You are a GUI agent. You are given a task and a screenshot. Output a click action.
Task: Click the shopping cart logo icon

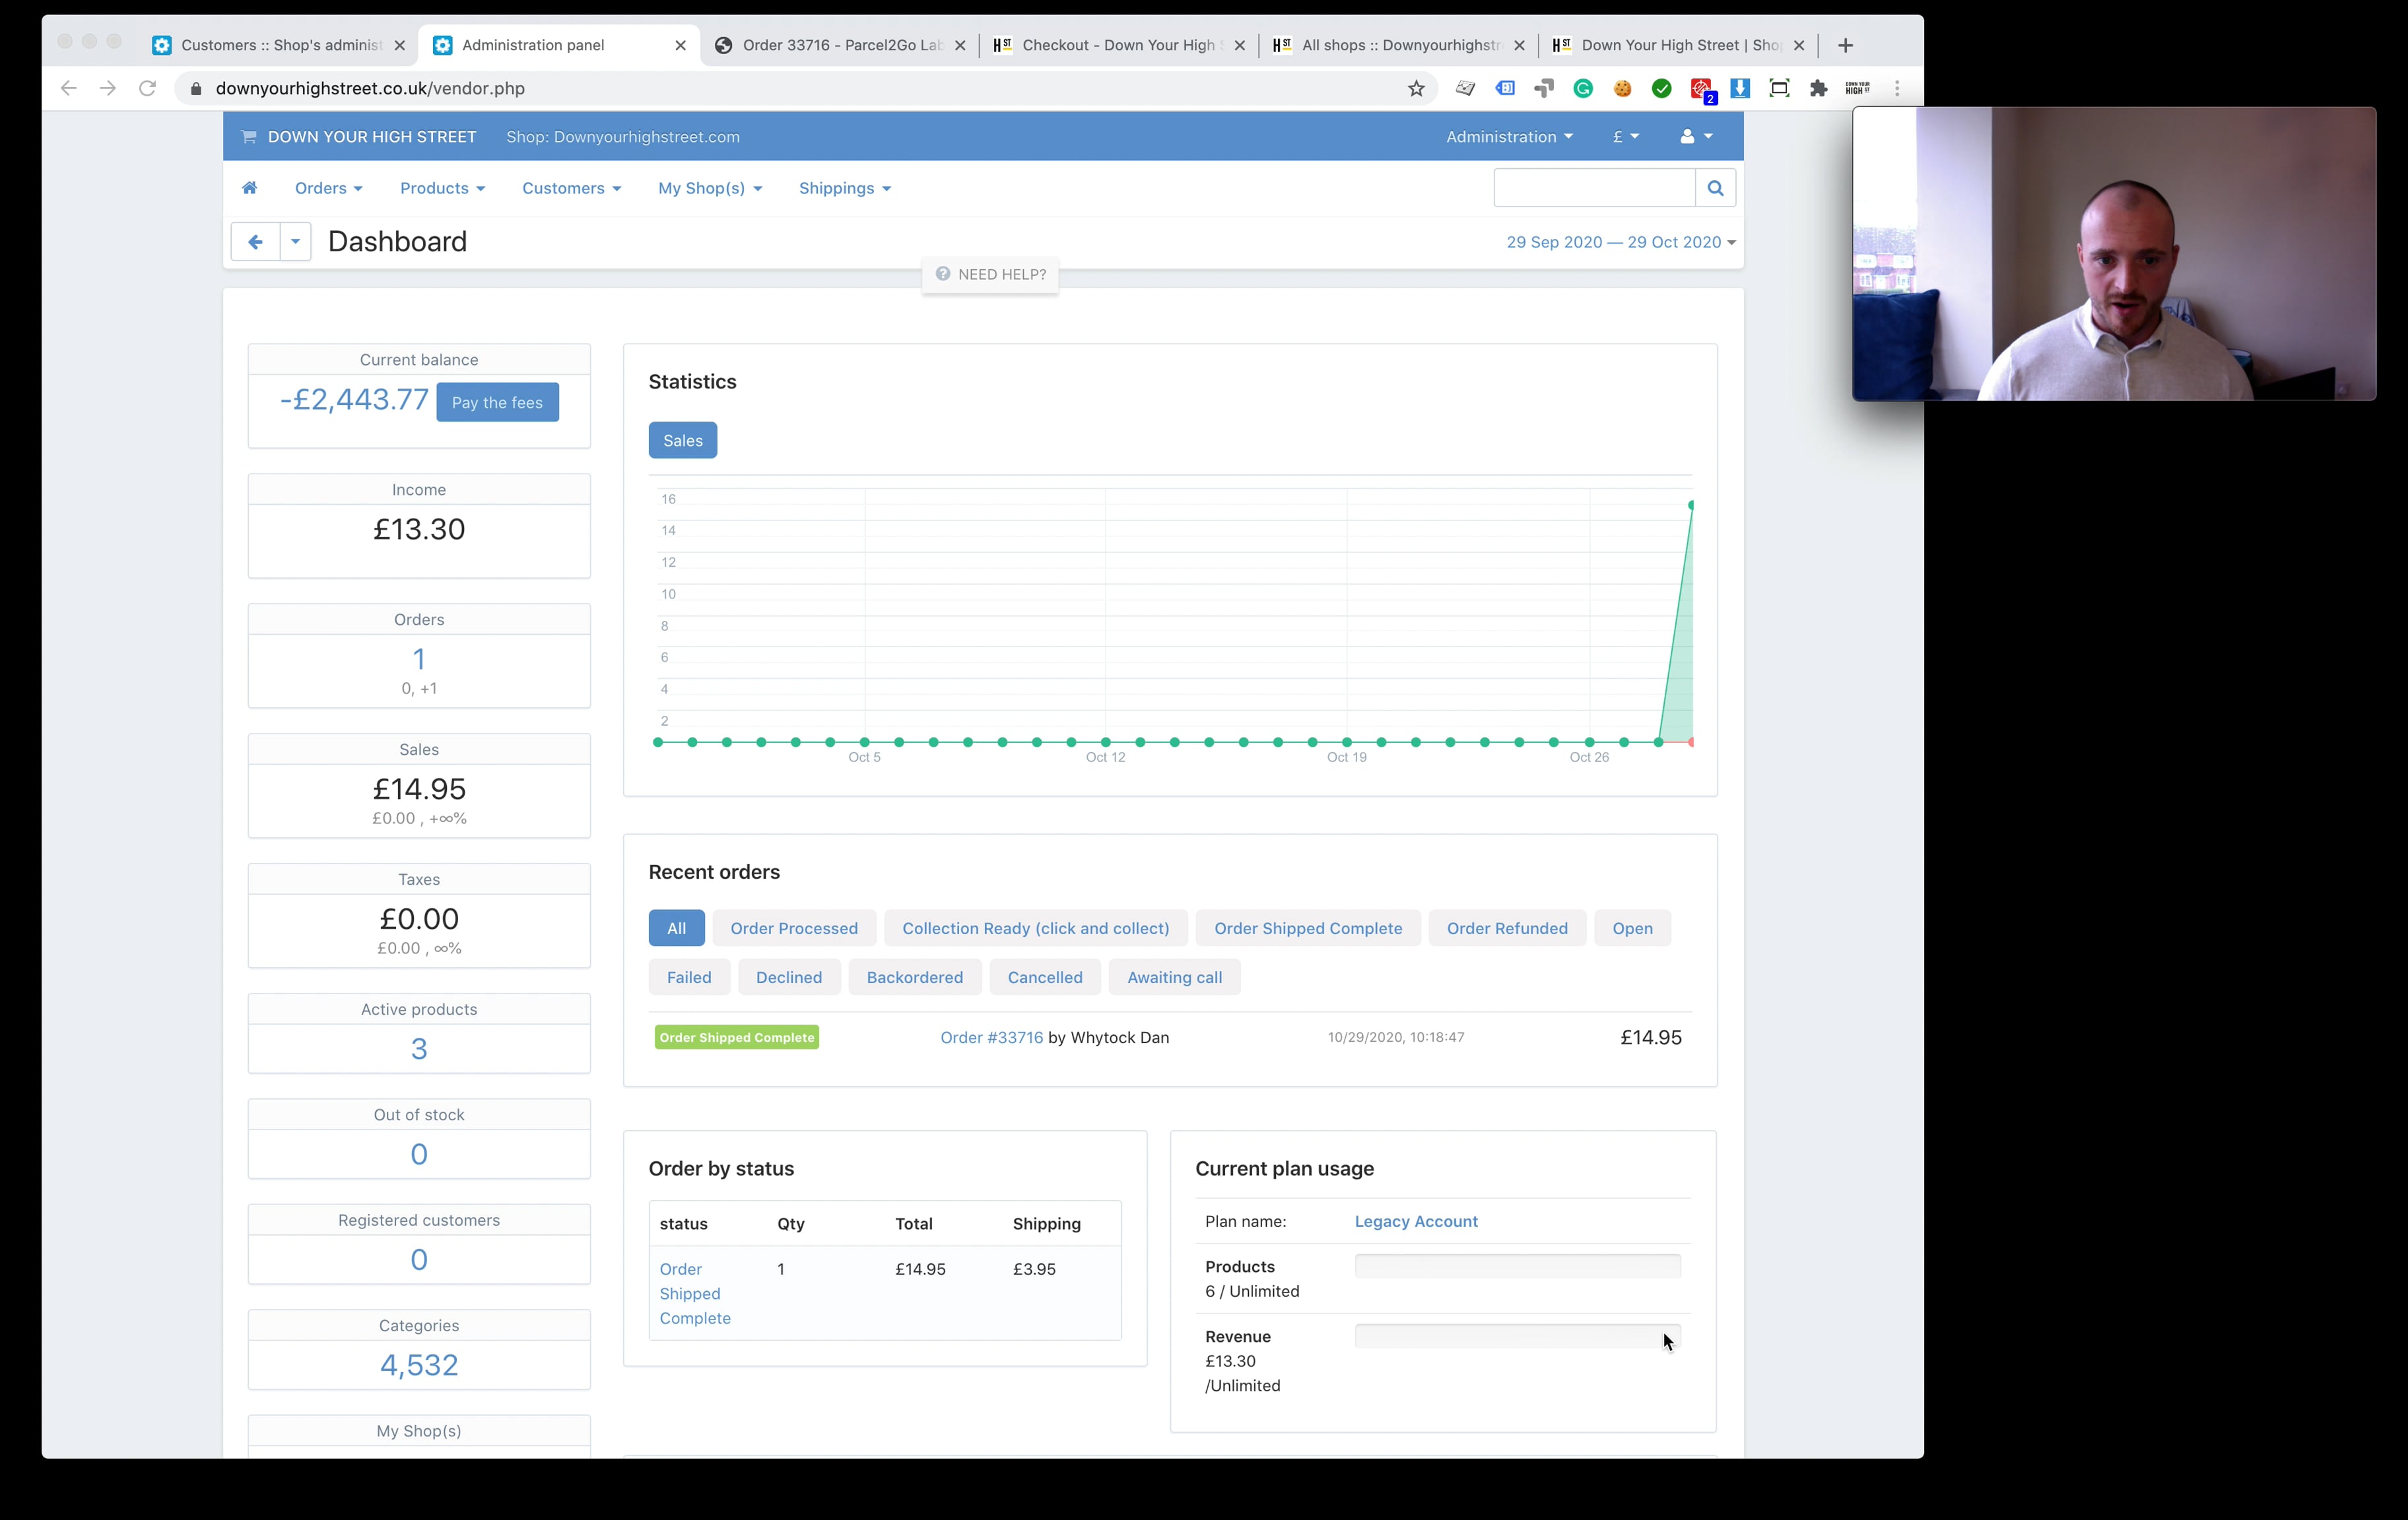click(249, 137)
